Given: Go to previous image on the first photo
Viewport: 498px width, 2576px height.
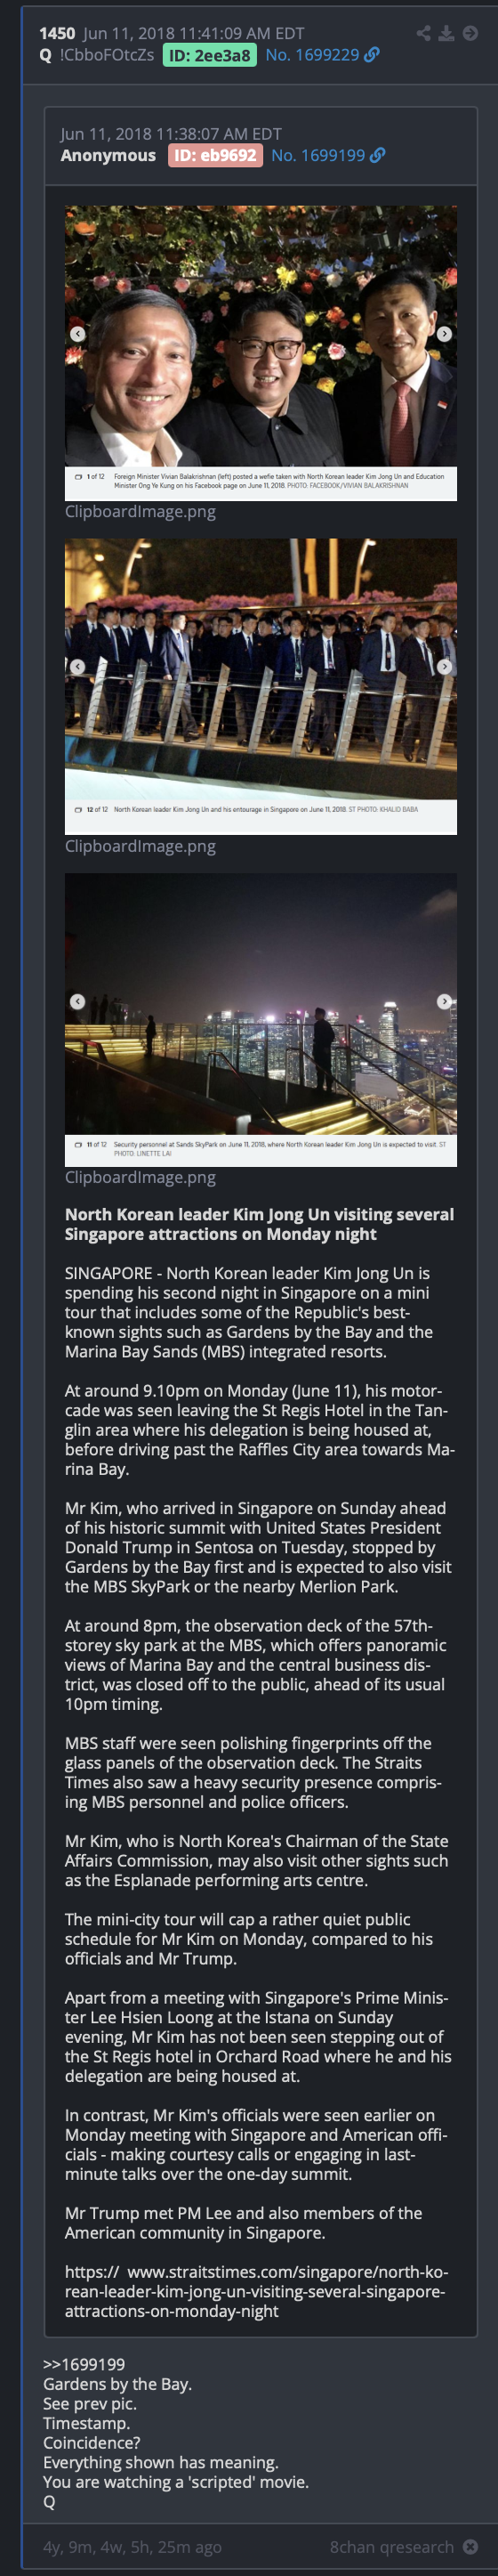Looking at the screenshot, I should 77,334.
